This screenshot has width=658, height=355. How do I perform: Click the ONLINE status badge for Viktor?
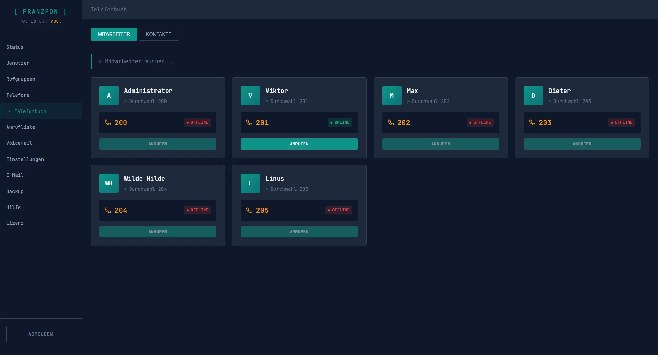340,122
